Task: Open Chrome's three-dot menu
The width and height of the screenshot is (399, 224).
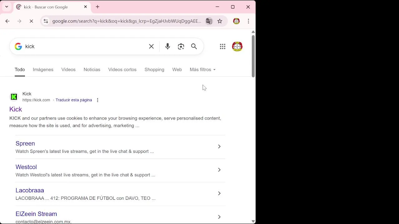Action: tap(248, 21)
